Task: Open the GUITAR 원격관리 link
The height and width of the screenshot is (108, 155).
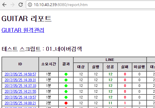Action: (x=23, y=30)
